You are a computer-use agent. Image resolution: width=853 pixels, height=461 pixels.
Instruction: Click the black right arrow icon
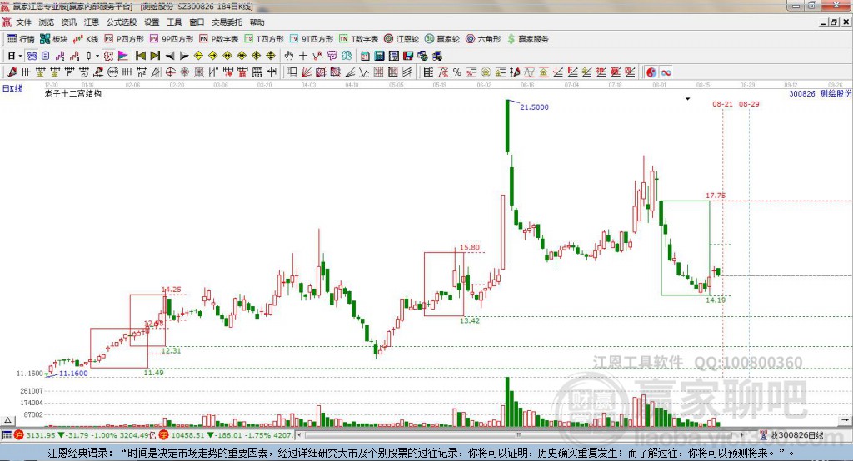click(x=184, y=56)
